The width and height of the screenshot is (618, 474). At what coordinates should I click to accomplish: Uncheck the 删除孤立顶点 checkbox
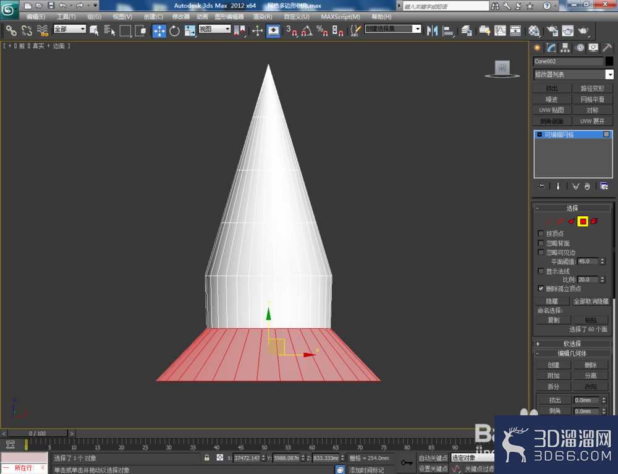click(541, 289)
